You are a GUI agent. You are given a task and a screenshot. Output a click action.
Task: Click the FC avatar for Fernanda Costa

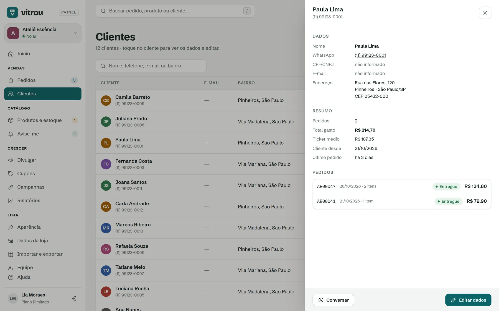tap(106, 164)
